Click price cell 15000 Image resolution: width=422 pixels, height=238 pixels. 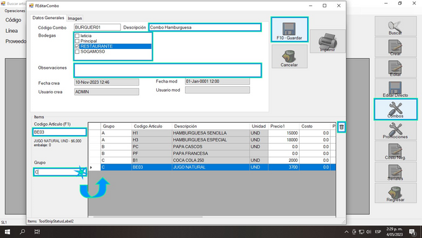point(284,133)
